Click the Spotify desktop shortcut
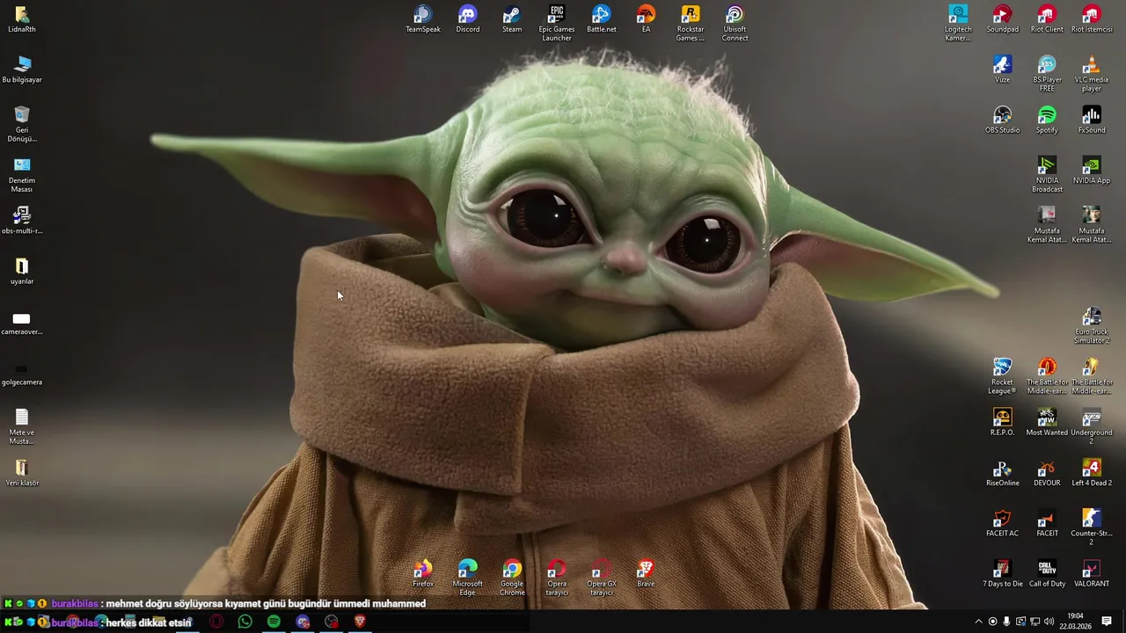Viewport: 1126px width, 633px height. (1047, 120)
